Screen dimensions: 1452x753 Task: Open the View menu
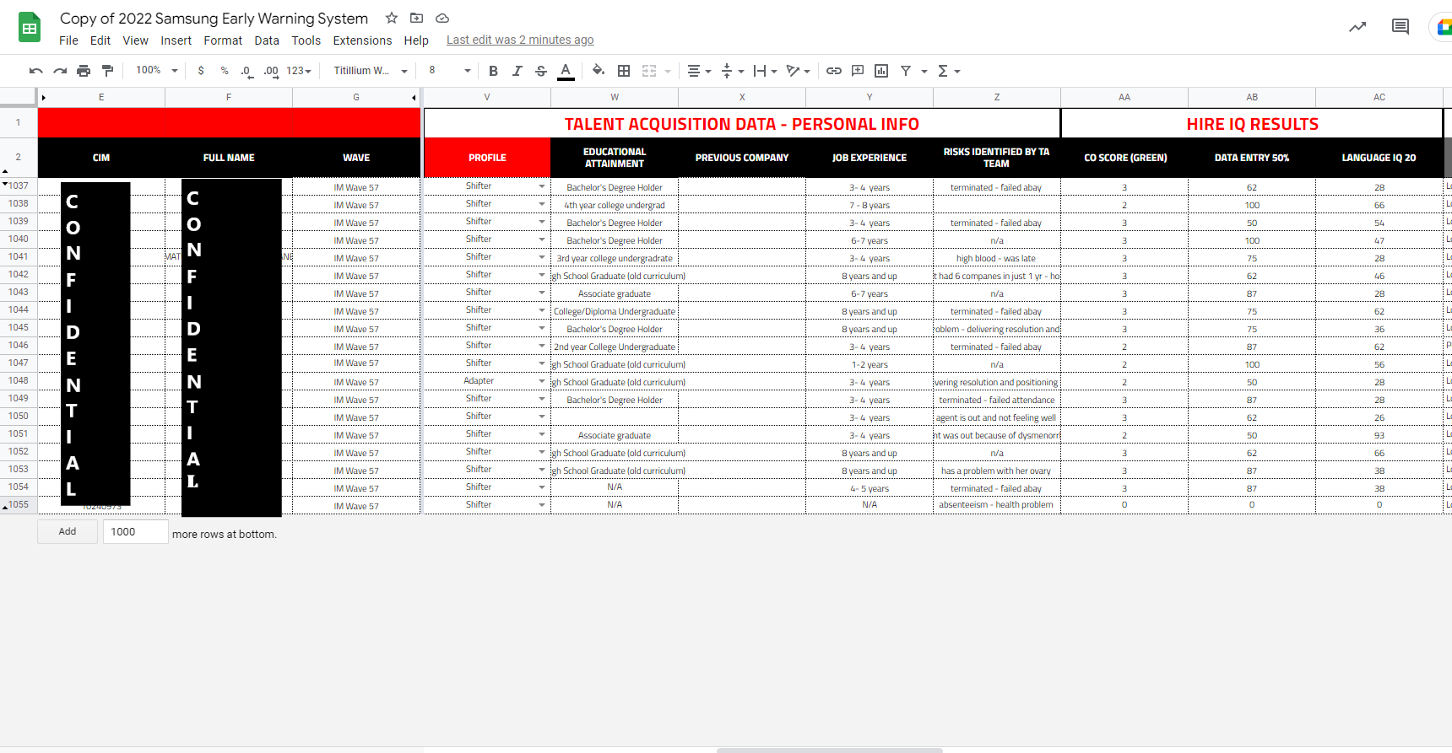pyautogui.click(x=135, y=40)
